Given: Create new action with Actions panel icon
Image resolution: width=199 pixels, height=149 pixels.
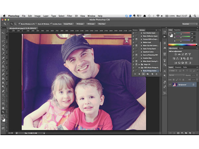Looking at the screenshot, I should [152, 74].
